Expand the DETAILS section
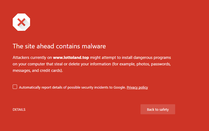This screenshot has width=209, height=131. point(19,110)
